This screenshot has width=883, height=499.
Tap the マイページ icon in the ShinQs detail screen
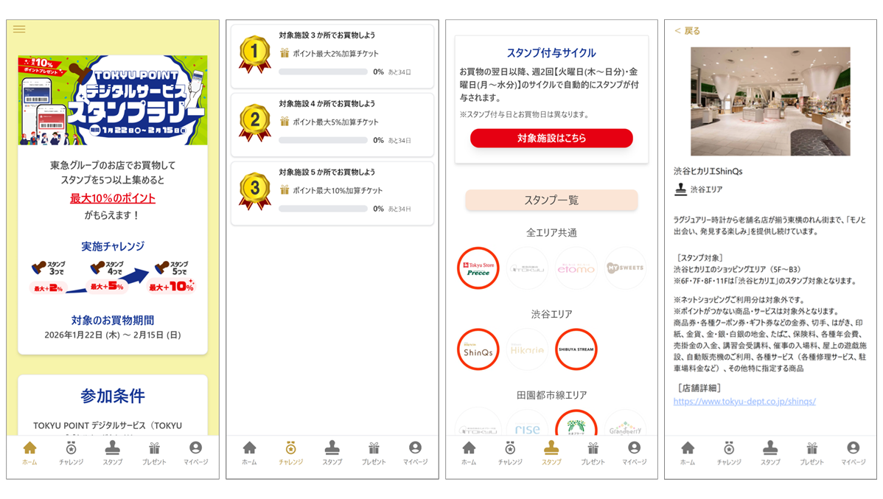pyautogui.click(x=854, y=447)
